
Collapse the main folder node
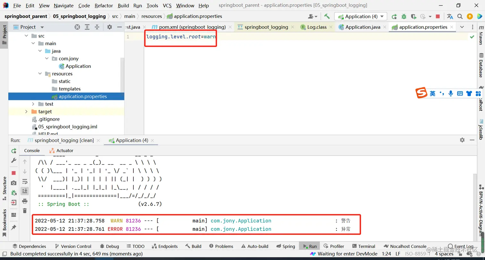click(33, 44)
